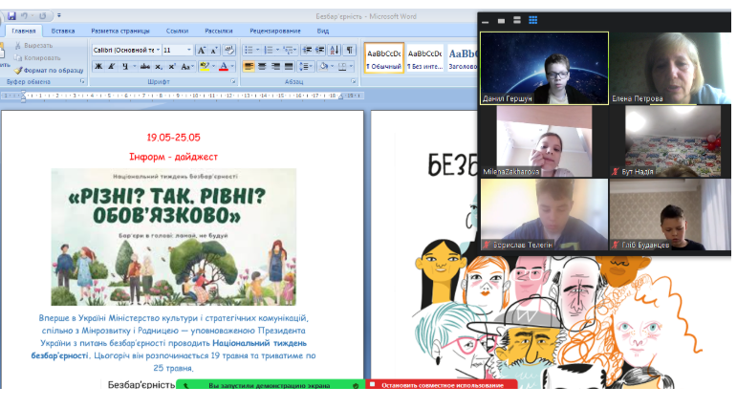
Task: Open the font size 11 dropdown
Action: (189, 50)
